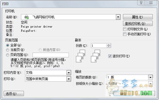This screenshot has height=100, width=159.
Task: Expand the 打印内容 dropdown showing 文档
Action: 69,73
